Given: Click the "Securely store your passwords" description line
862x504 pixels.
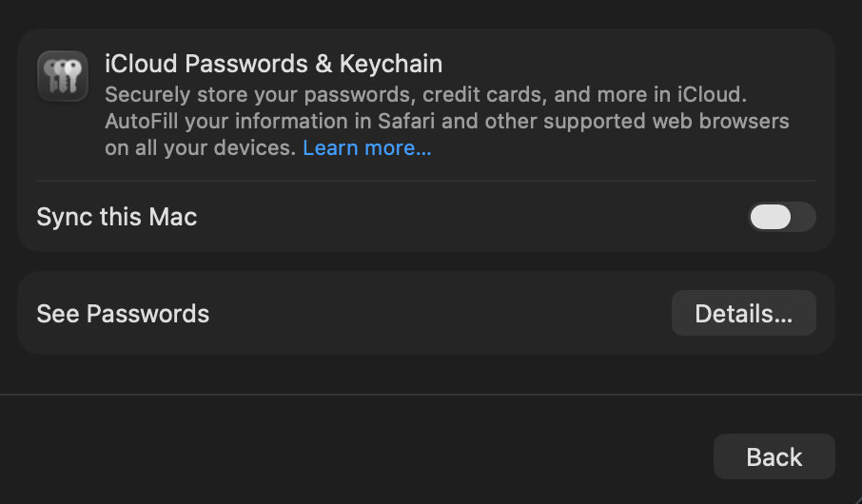Looking at the screenshot, I should tap(425, 95).
